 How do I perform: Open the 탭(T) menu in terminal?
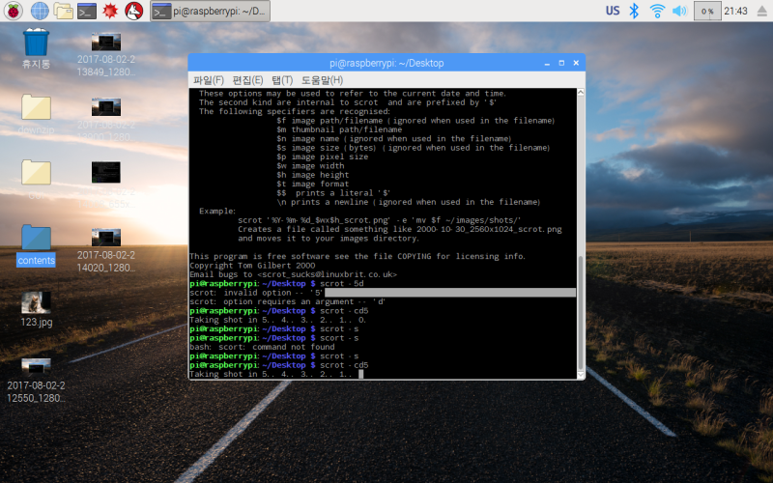pyautogui.click(x=282, y=80)
